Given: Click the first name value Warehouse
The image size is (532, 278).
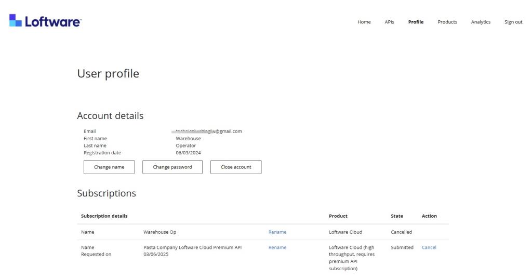Looking at the screenshot, I should click(x=188, y=139).
